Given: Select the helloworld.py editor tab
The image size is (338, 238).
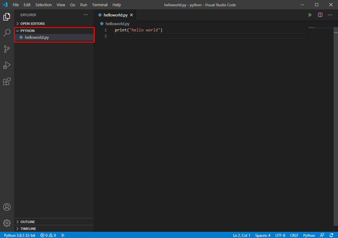Looking at the screenshot, I should [x=116, y=15].
